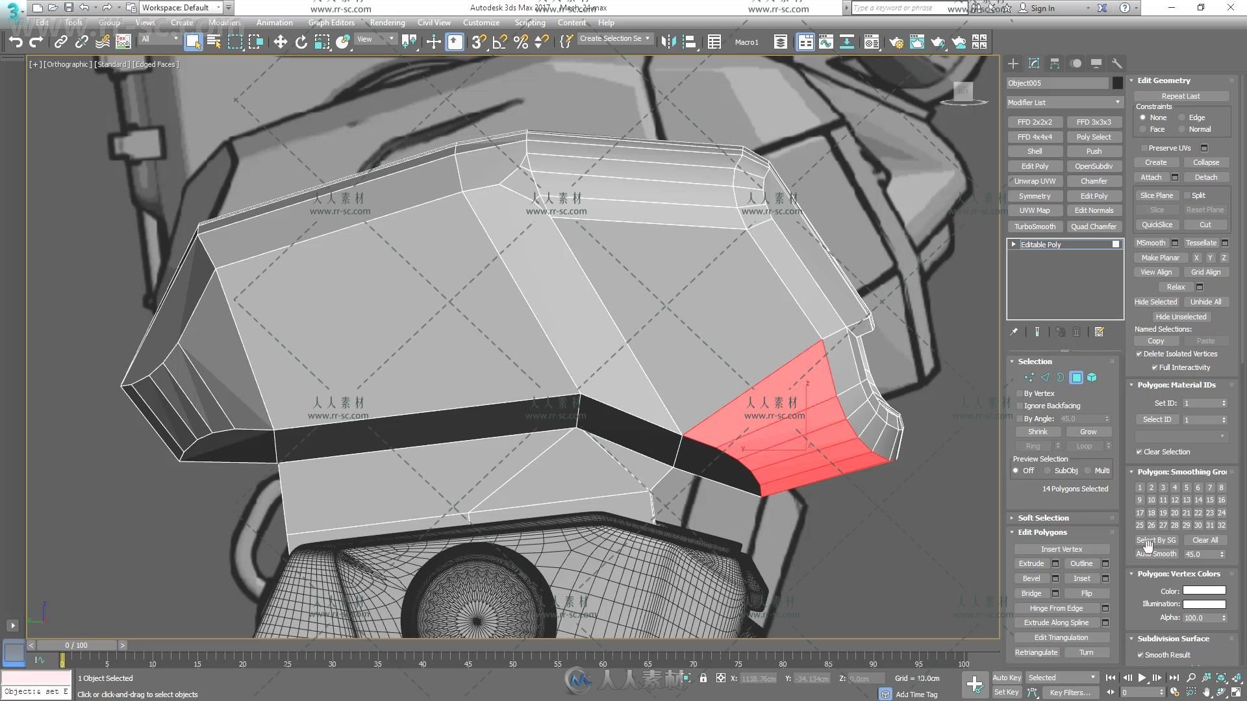Open the View reference coordinate dropdown
Viewport: 1247px width, 701px height.
(375, 39)
